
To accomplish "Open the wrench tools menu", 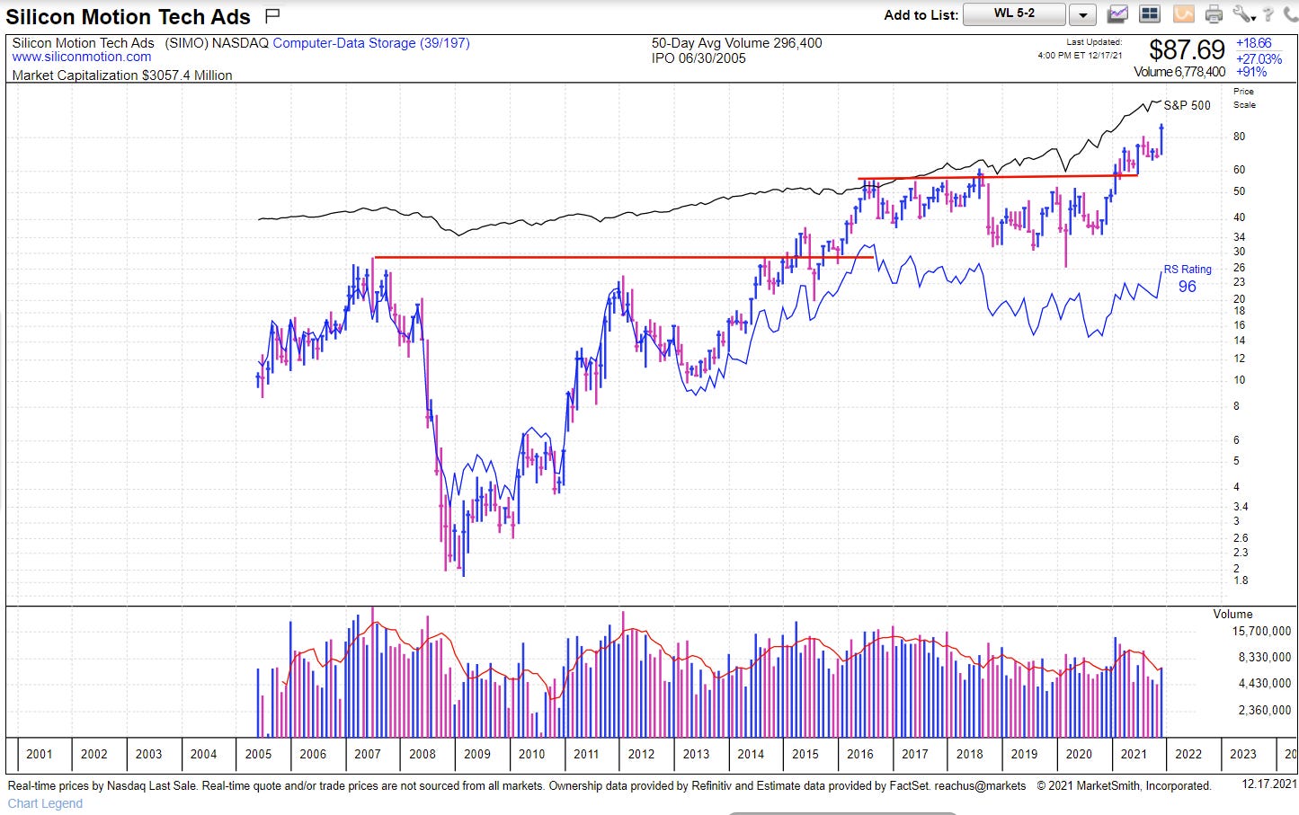I will coord(1243,13).
